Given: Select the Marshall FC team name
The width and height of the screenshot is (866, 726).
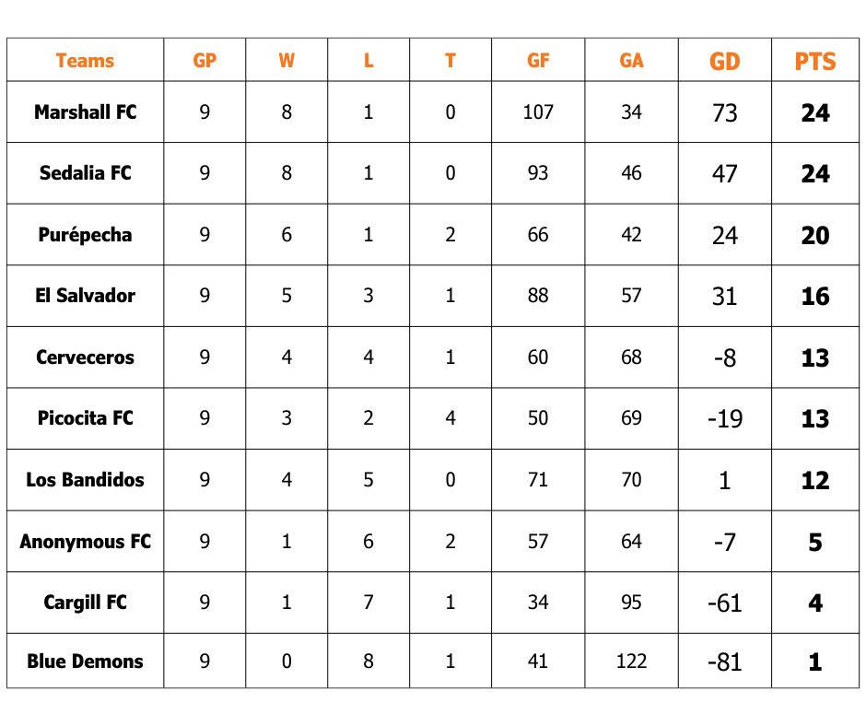Looking at the screenshot, I should click(x=85, y=112).
